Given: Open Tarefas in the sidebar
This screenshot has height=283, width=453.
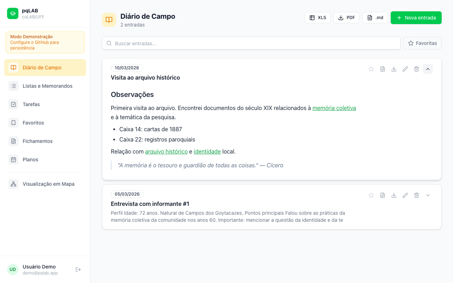Looking at the screenshot, I should [x=31, y=104].
